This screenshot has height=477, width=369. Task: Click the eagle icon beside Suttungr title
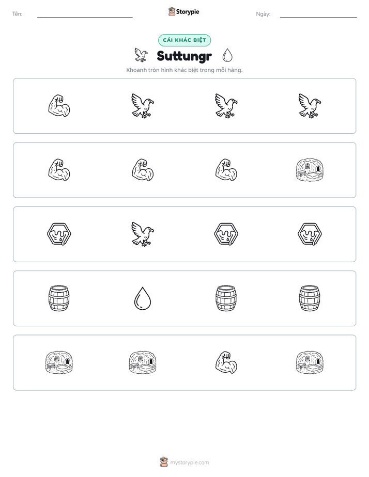(x=141, y=55)
